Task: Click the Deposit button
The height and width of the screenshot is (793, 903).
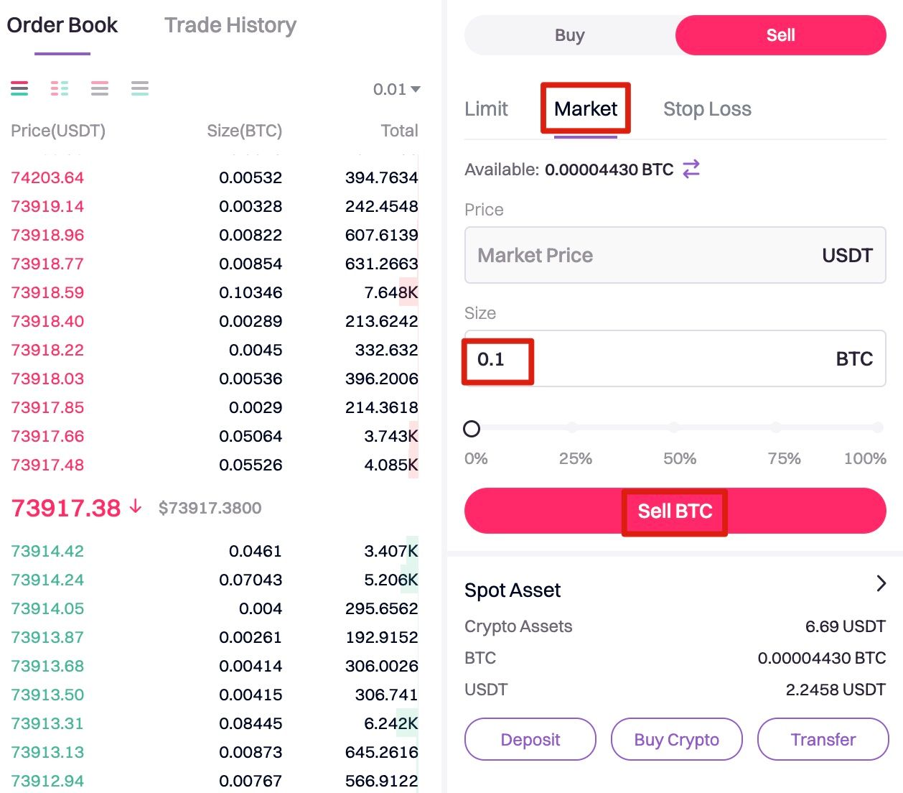Action: [x=530, y=739]
